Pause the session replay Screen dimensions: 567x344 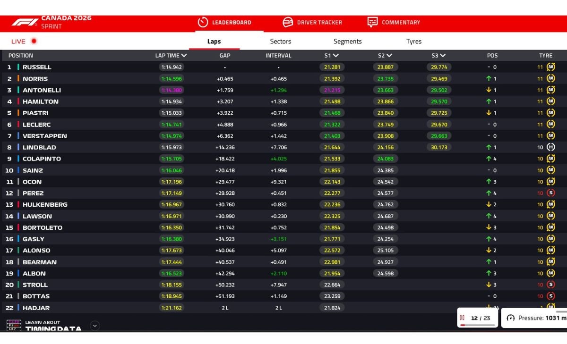coord(462,318)
